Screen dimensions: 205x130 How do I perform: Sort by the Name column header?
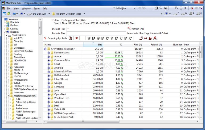point(63,44)
